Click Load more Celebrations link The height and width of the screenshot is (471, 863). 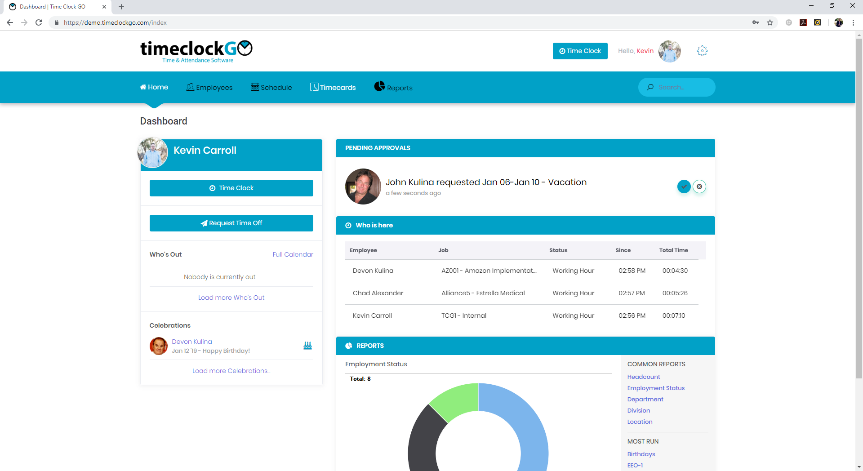tap(231, 371)
